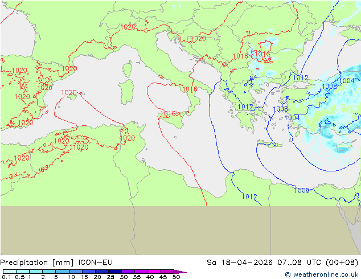
Task: Click the blue "1008" label in the Aegean Sea
Action: pos(280,109)
